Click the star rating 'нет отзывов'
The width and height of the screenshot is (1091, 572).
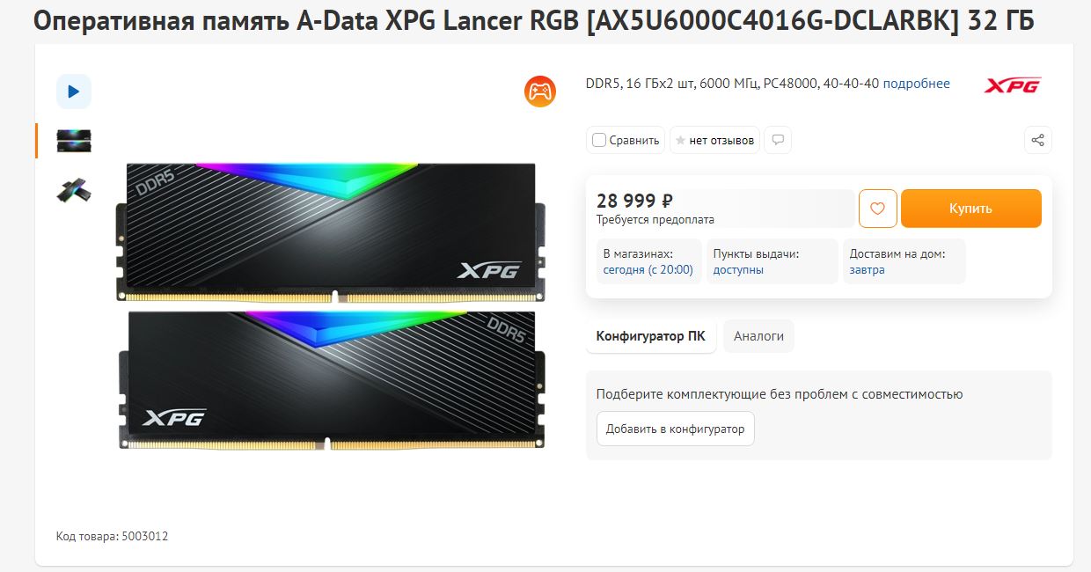714,140
